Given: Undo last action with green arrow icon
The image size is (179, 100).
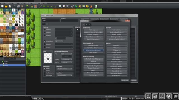Looking at the screenshot, I should [x=27, y=6].
